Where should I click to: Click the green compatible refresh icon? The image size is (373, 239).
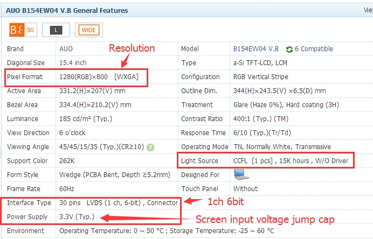pyautogui.click(x=289, y=49)
